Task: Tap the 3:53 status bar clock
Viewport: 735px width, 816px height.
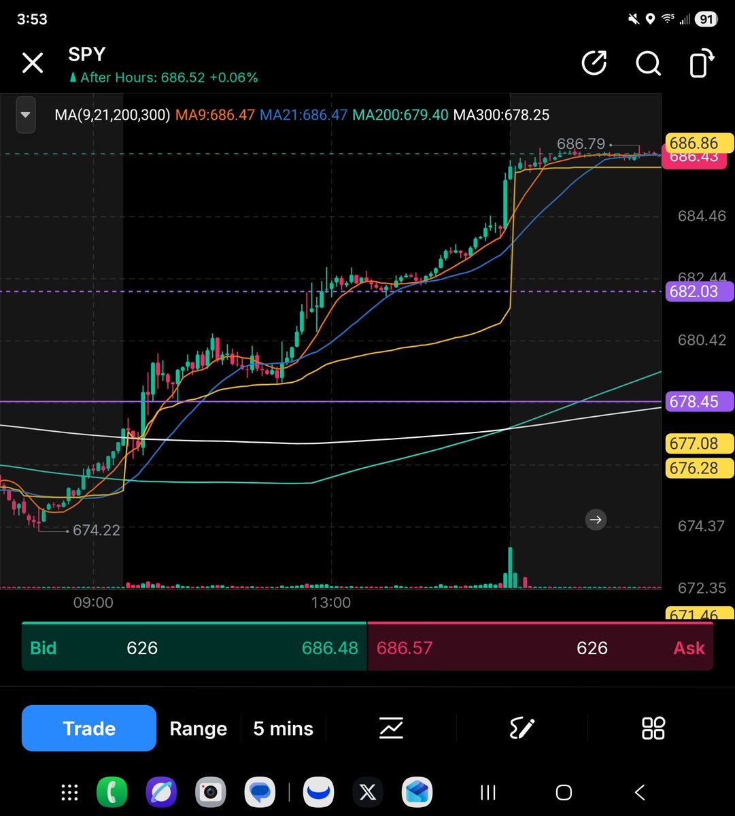Action: [x=32, y=19]
